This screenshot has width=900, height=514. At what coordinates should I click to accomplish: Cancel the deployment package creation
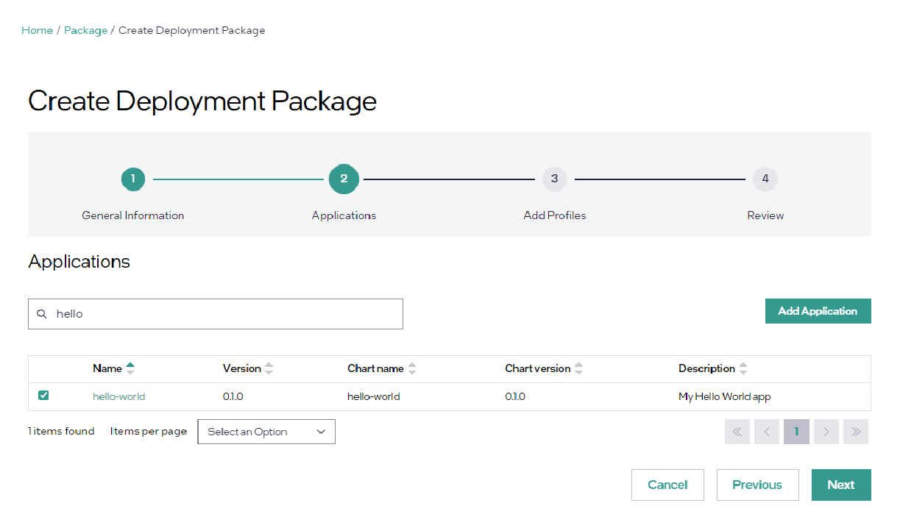[667, 485]
